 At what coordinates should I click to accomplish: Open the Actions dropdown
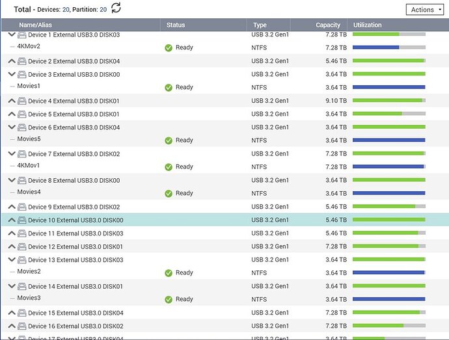click(x=425, y=10)
